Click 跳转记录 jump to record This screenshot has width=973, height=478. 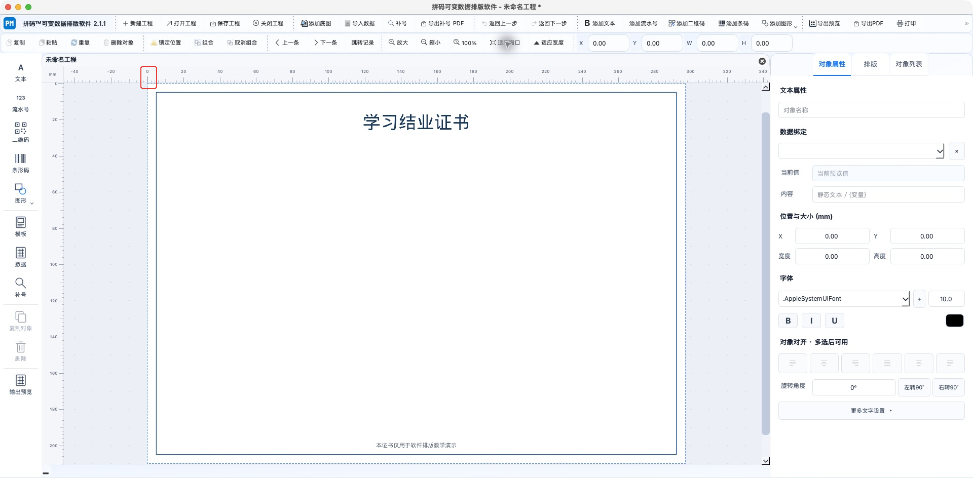pyautogui.click(x=363, y=43)
